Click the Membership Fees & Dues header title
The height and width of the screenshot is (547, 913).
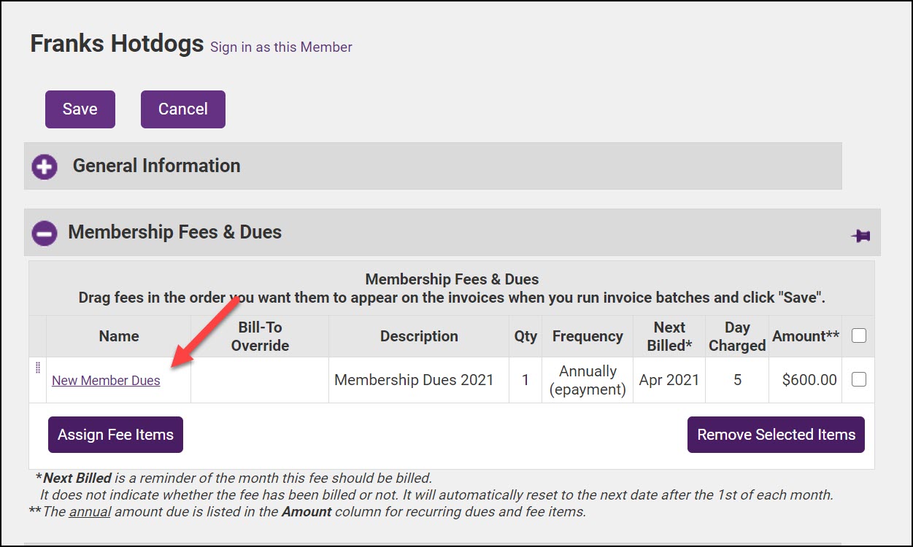[x=174, y=232]
